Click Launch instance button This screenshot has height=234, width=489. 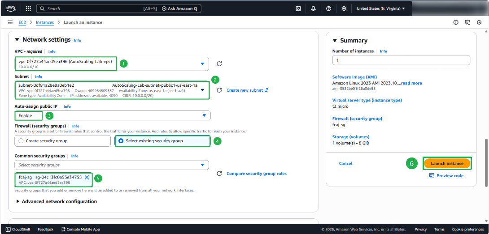447,163
